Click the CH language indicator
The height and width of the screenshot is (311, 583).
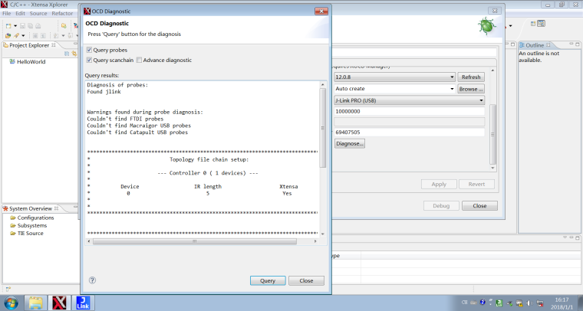pos(464,303)
